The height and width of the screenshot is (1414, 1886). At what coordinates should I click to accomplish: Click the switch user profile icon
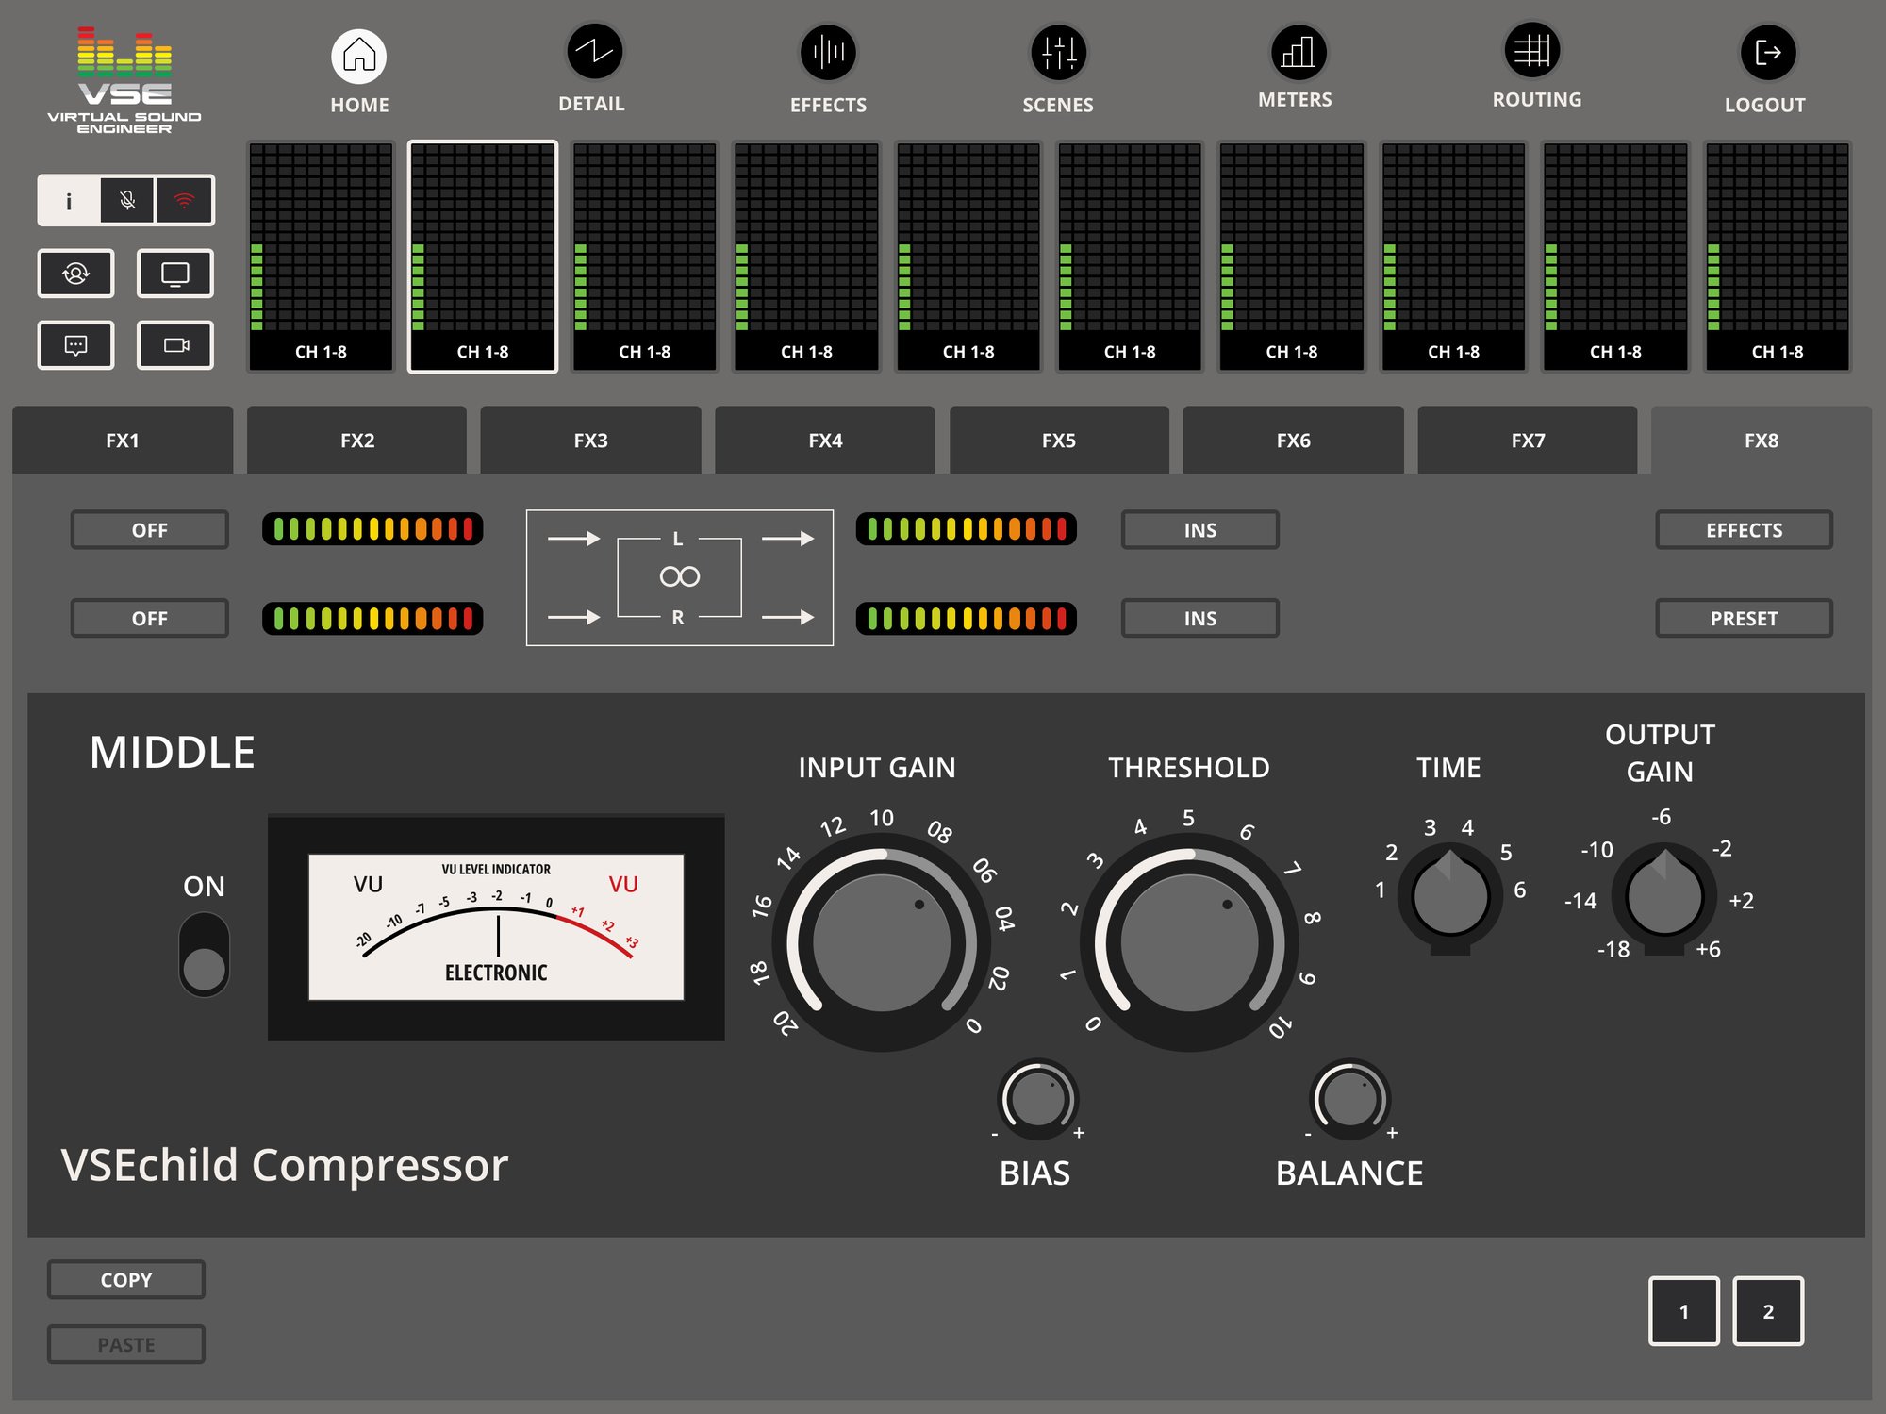click(76, 274)
